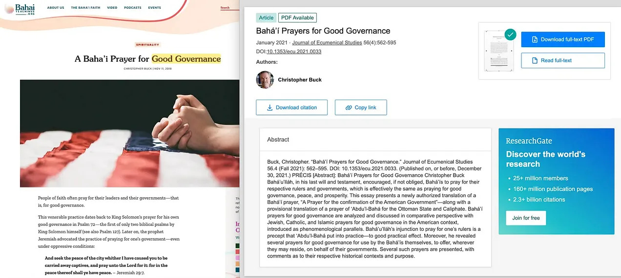
Task: Click the Authors: label
Action: click(x=267, y=62)
